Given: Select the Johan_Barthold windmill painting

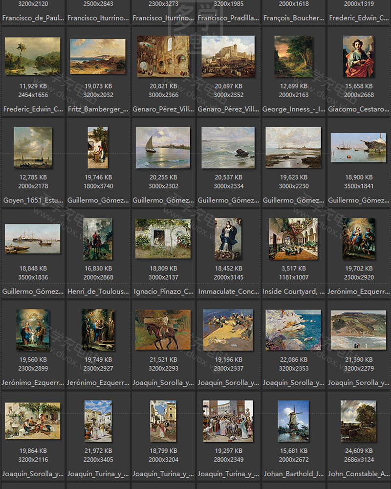Looking at the screenshot, I should point(293,421).
